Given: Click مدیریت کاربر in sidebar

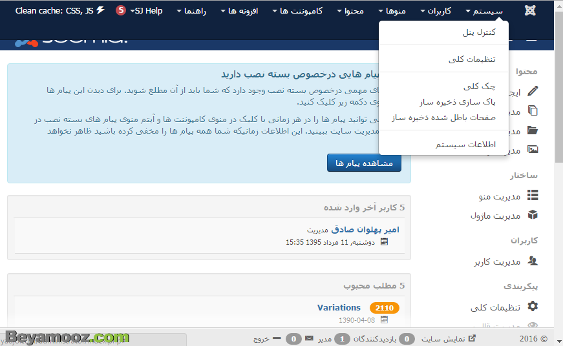Looking at the screenshot, I should click(497, 261).
